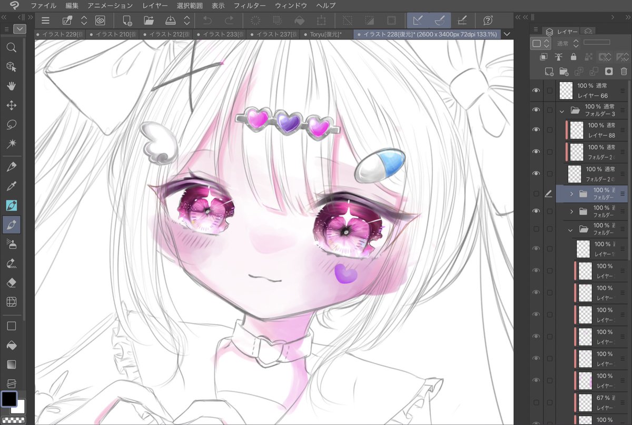
Task: Select the highlighted teal Pen tool
Action: 11,205
